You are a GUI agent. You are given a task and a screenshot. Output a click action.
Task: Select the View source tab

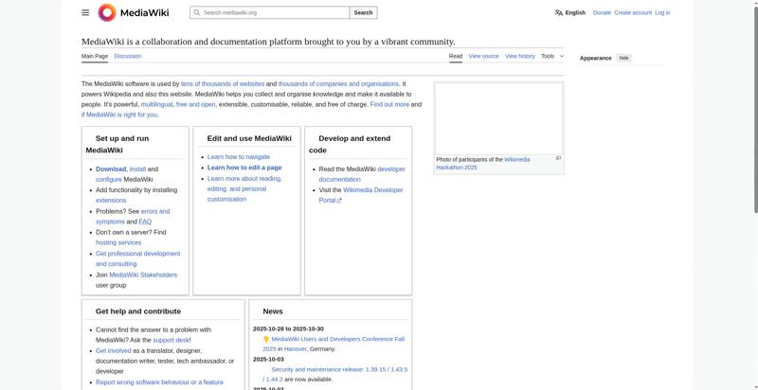(483, 56)
